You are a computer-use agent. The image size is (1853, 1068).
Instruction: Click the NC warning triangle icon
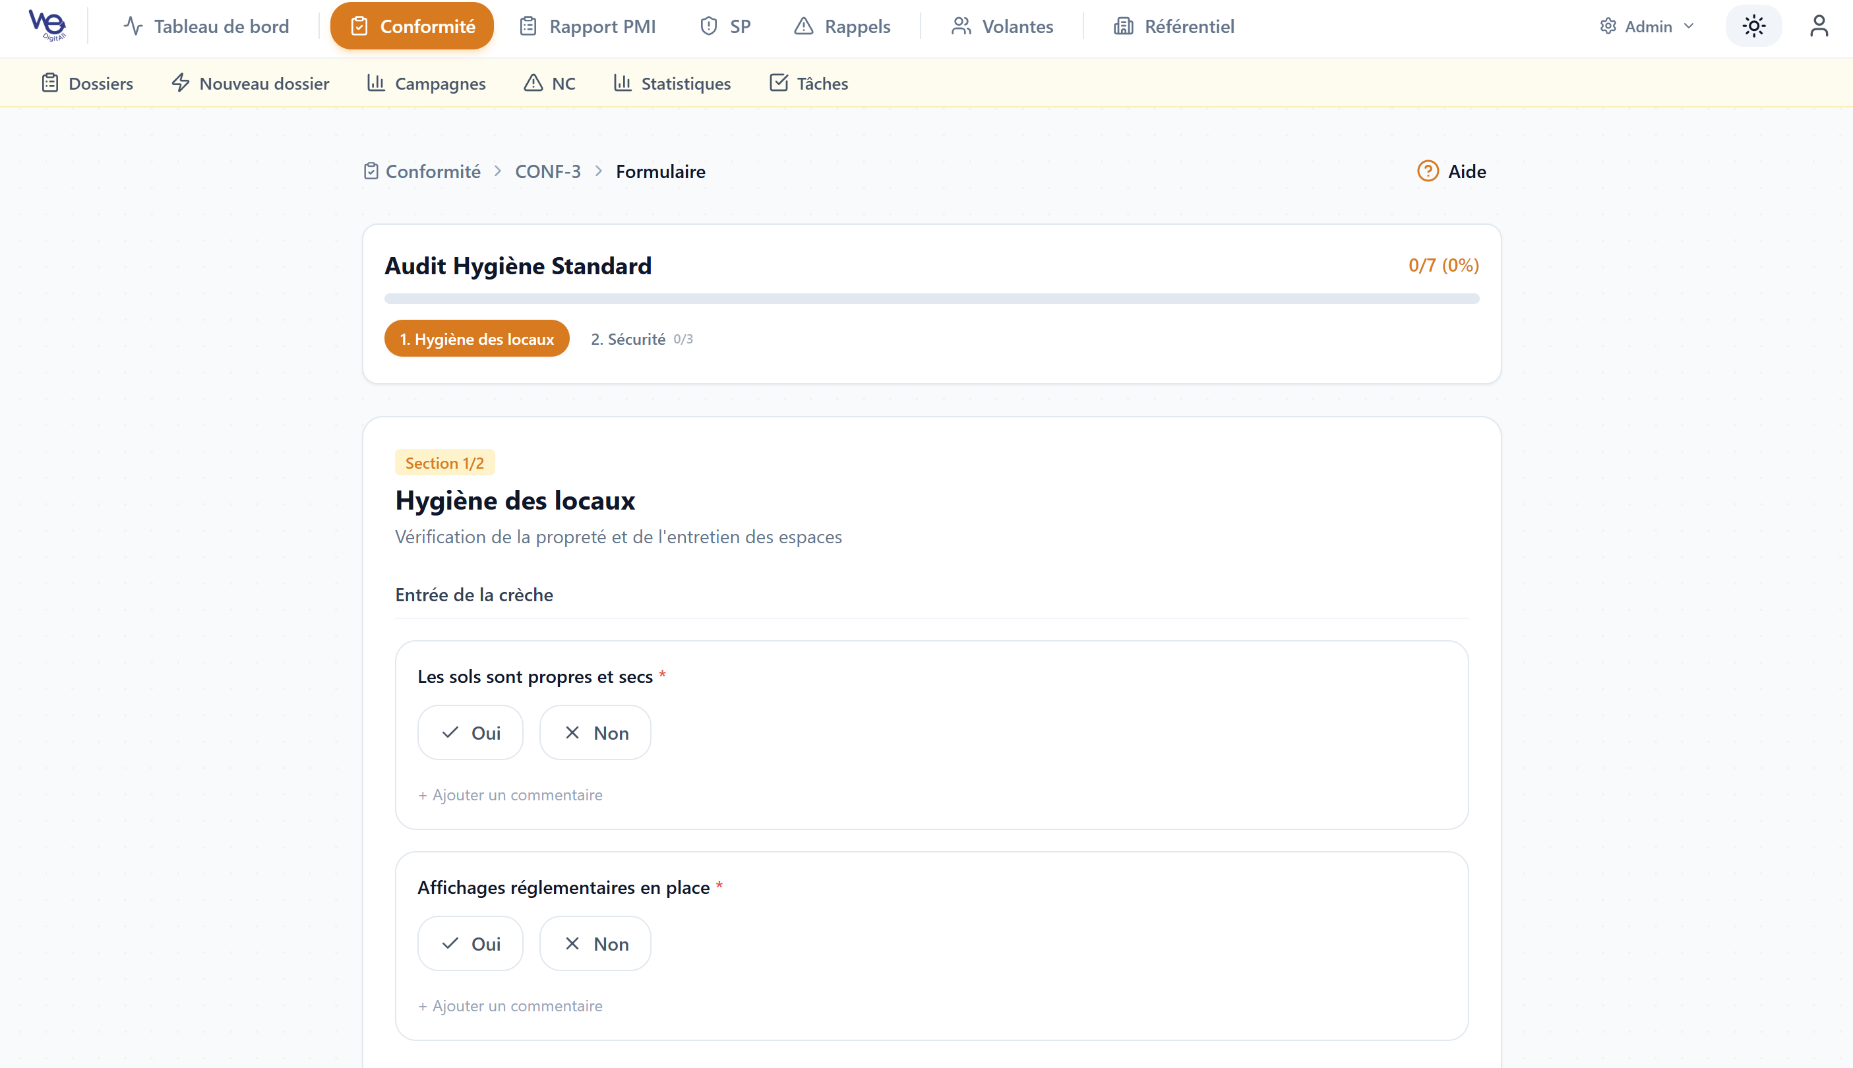[x=533, y=83]
